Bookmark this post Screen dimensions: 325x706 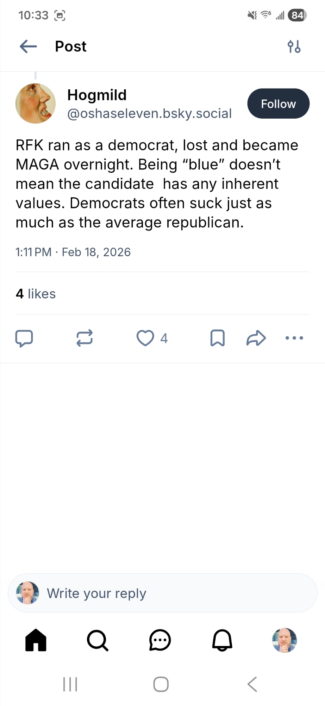click(217, 338)
